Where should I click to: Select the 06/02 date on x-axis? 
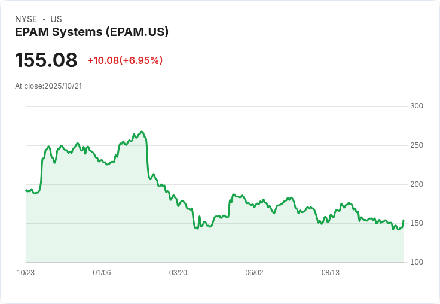coord(254,273)
